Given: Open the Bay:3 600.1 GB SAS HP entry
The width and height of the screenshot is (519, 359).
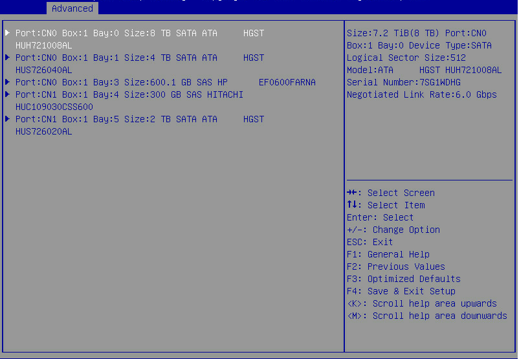Looking at the screenshot, I should (x=166, y=82).
